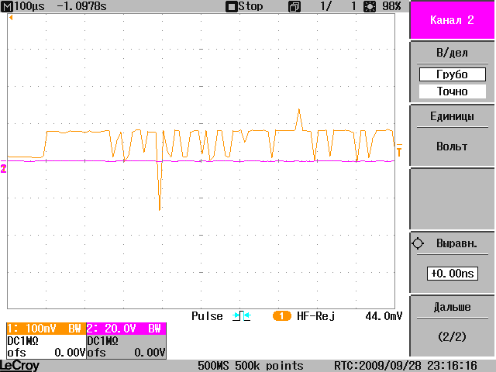
Task: Click the orange channel 1 trigger source badge
Action: [281, 316]
